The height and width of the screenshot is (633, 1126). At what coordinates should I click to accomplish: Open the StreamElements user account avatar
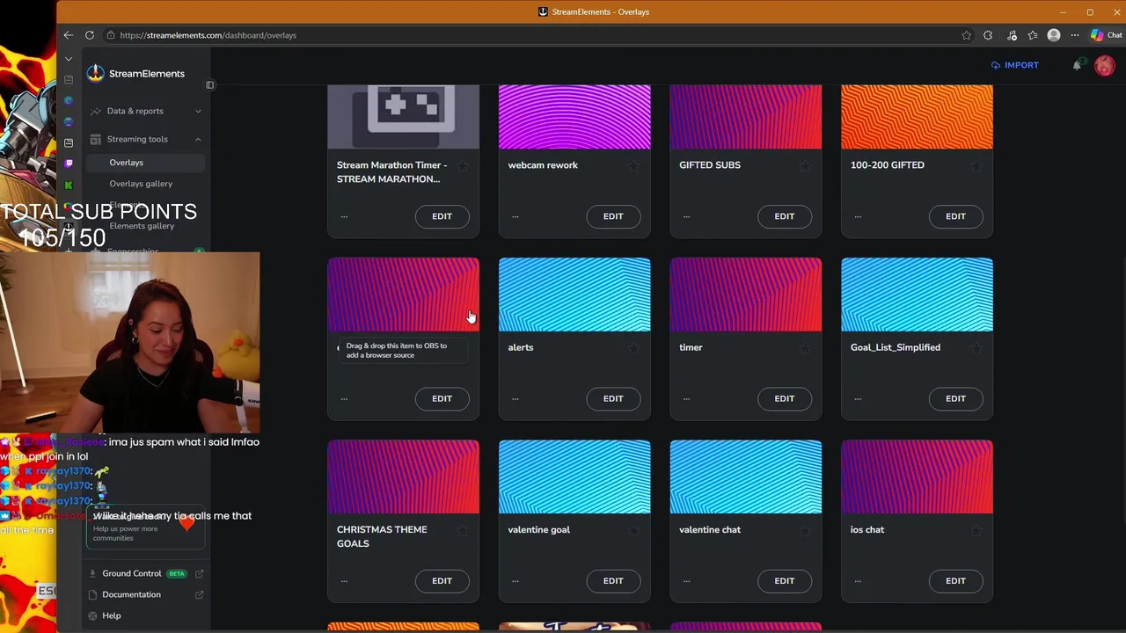(1104, 66)
